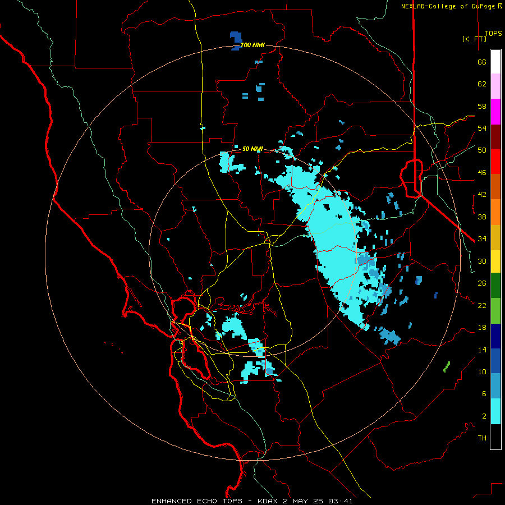Viewport: 505px width, 505px height.
Task: Click the "42" legend label
Action: coord(482,194)
